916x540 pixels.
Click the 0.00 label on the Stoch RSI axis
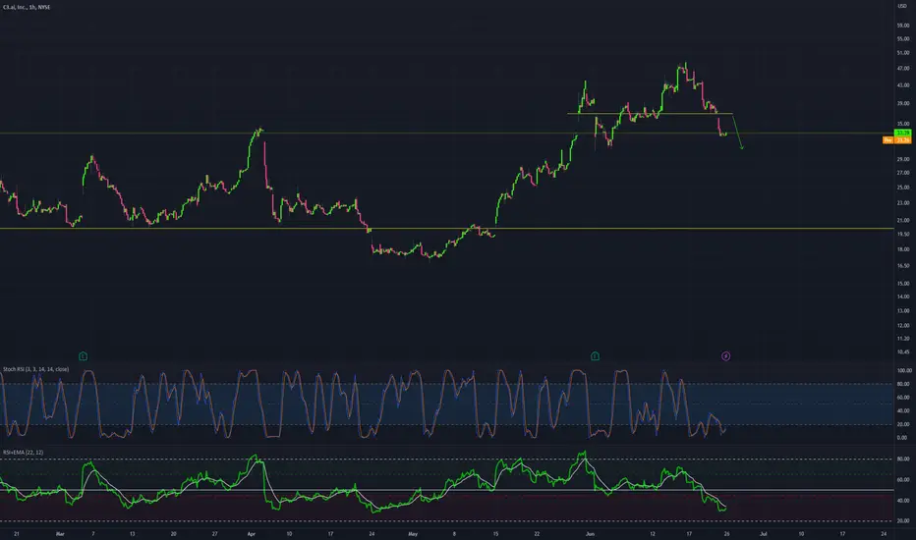(x=902, y=437)
